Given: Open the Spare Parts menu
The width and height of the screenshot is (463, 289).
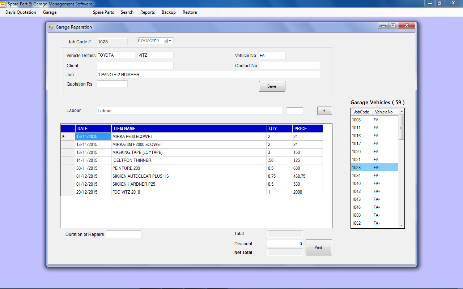Looking at the screenshot, I should pos(103,12).
